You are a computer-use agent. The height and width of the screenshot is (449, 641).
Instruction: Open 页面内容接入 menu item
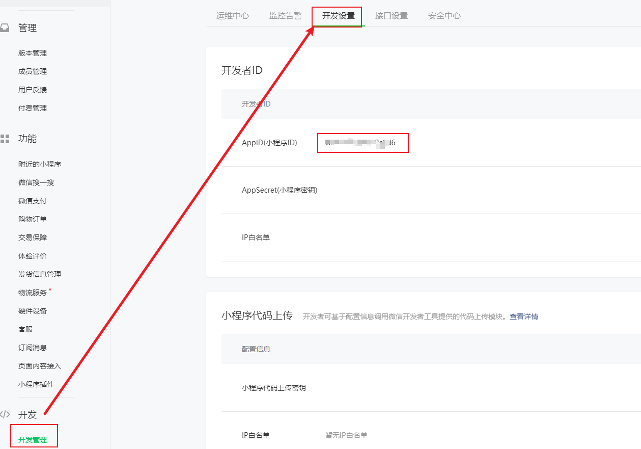pyautogui.click(x=40, y=366)
